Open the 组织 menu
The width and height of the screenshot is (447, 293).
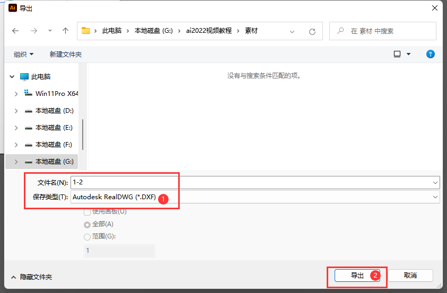(x=23, y=54)
